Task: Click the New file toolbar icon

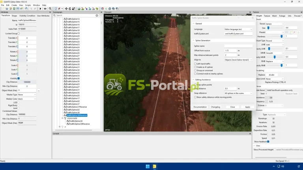Action: pyautogui.click(x=3, y=9)
